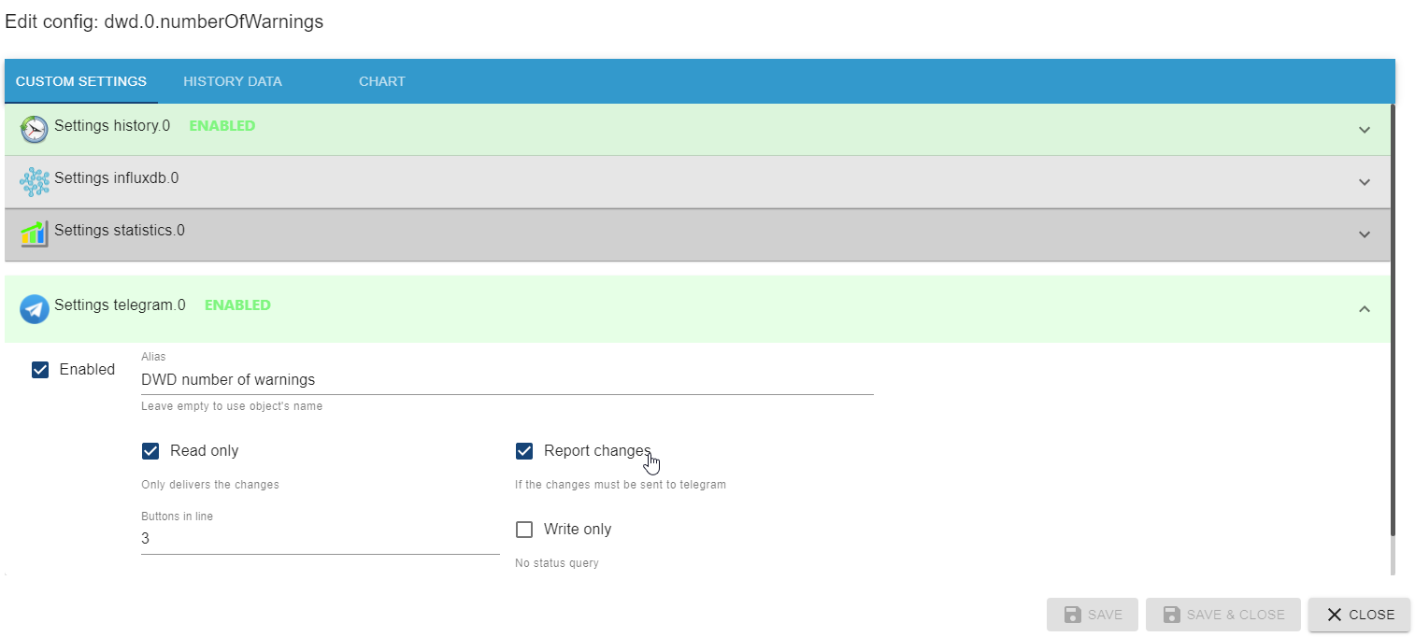This screenshot has height=637, width=1415.
Task: Uncheck the telegram Enabled checkbox
Action: [40, 370]
